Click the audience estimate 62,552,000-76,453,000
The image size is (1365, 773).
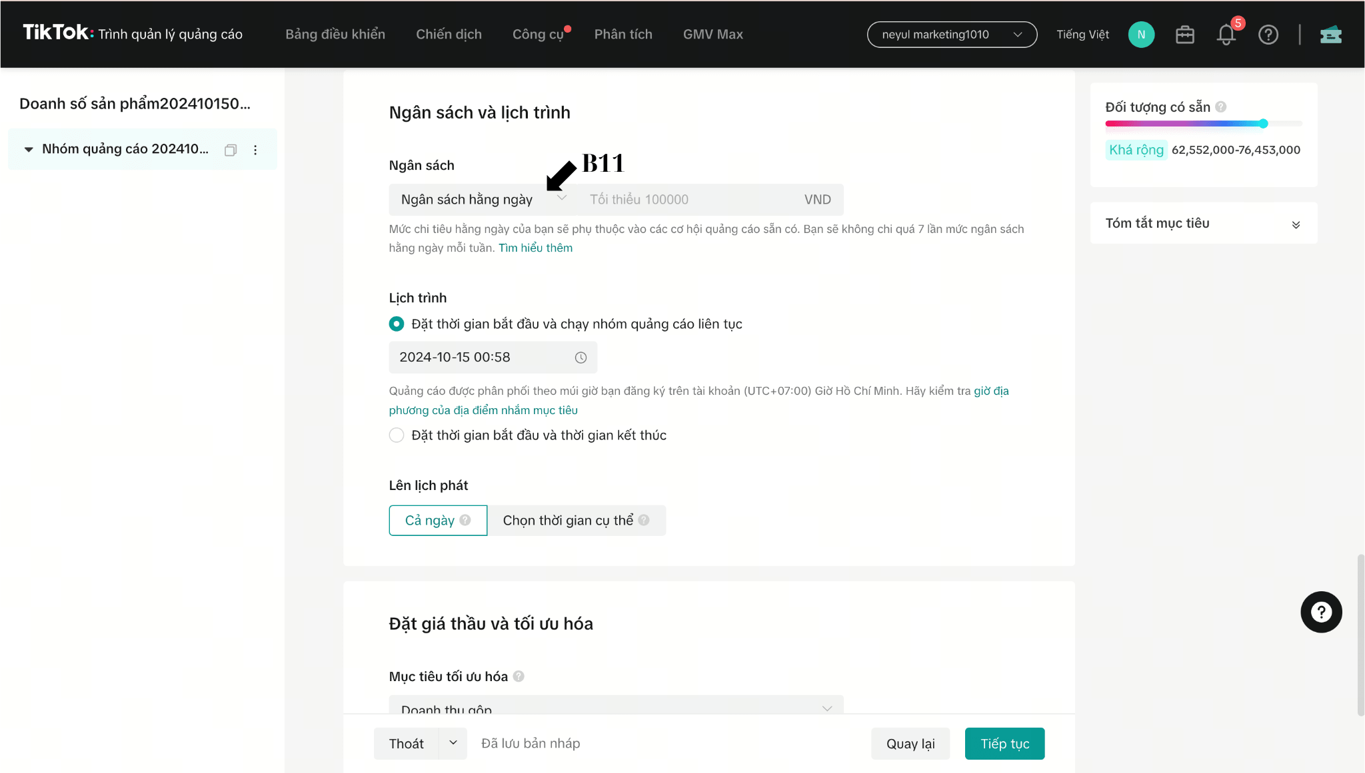[x=1236, y=150]
